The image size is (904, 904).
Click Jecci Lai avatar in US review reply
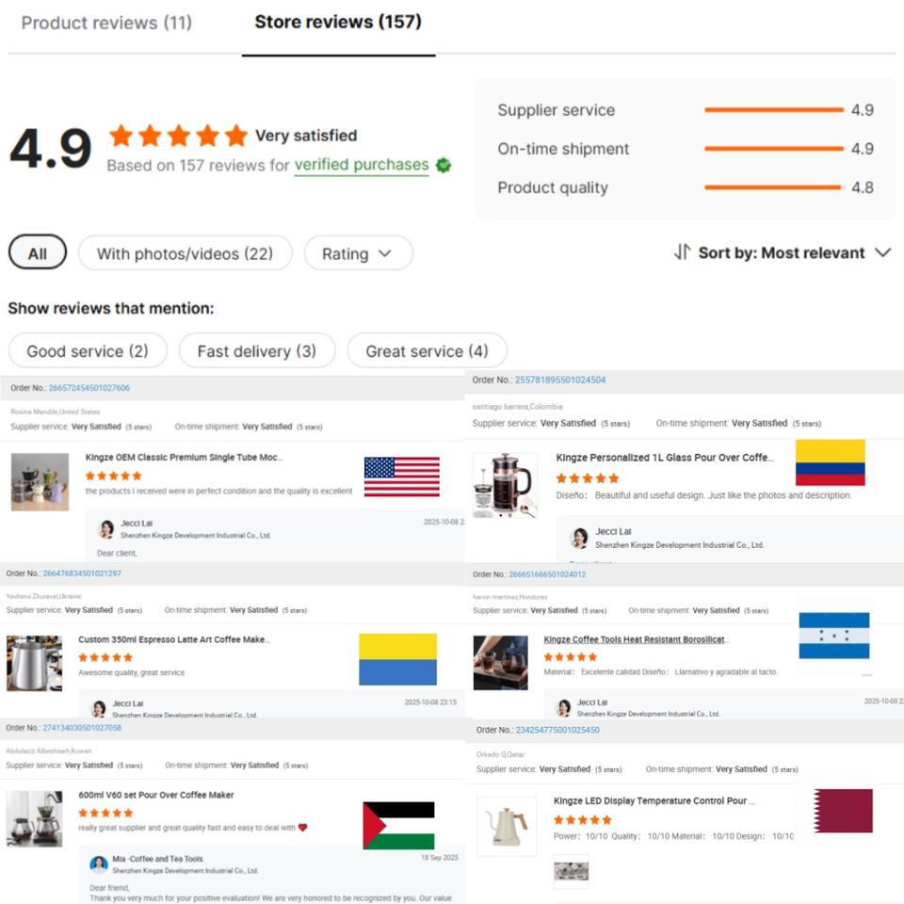(x=106, y=529)
